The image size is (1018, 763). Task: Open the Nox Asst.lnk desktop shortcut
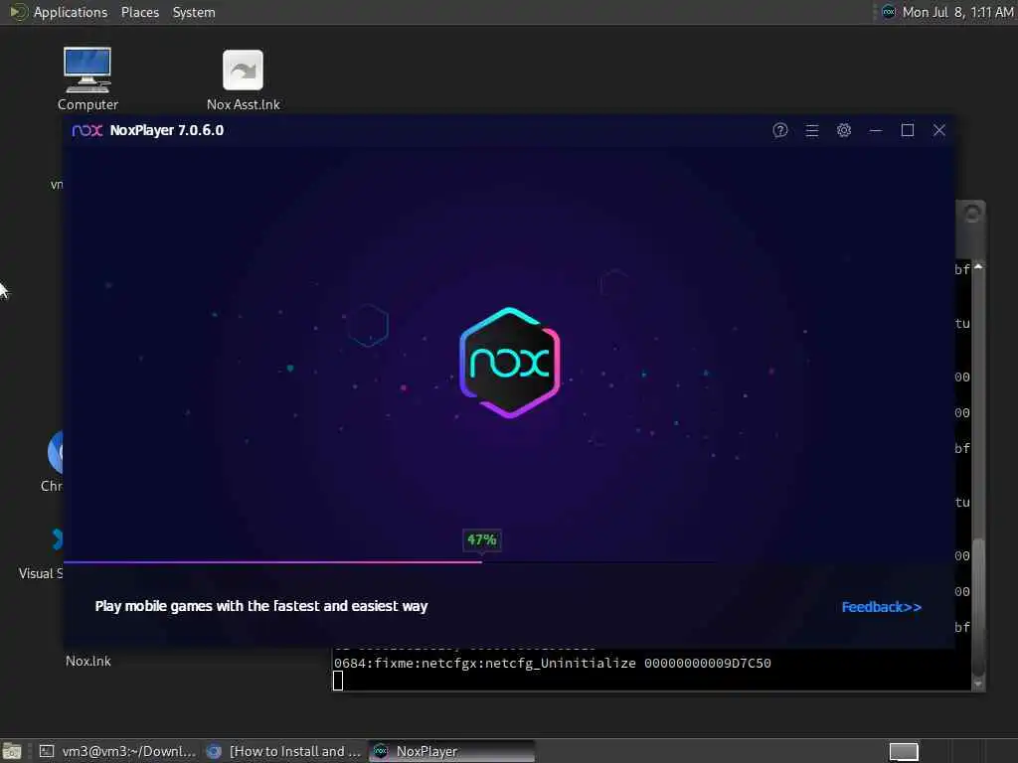(243, 80)
